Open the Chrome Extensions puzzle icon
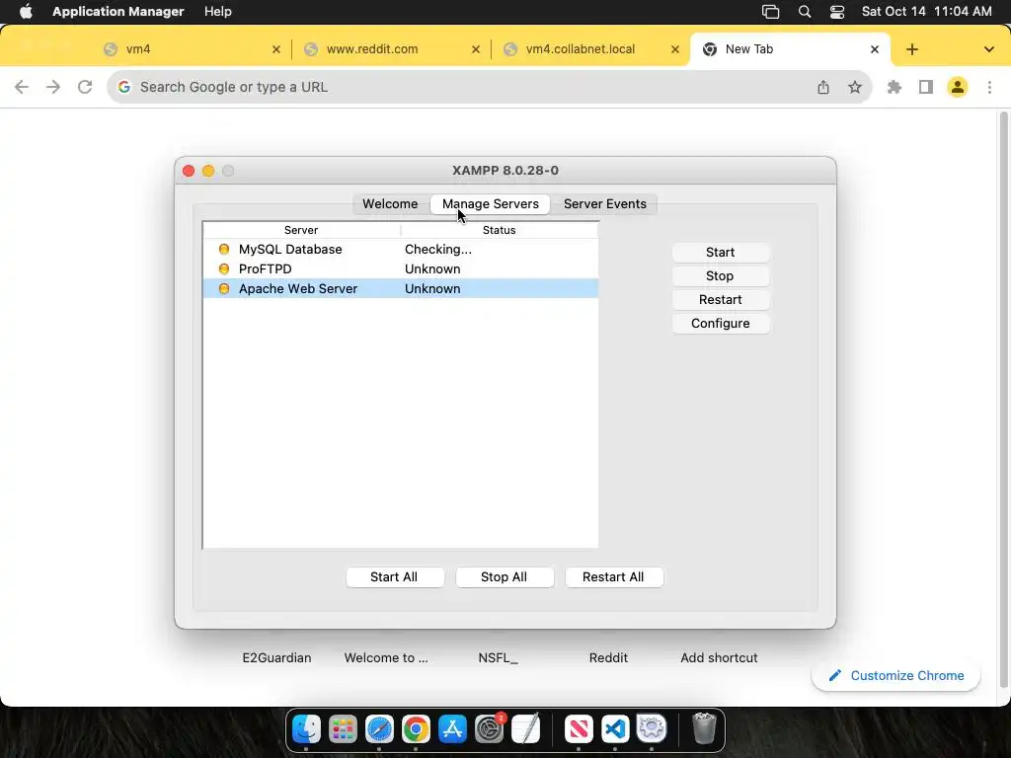 pyautogui.click(x=894, y=87)
